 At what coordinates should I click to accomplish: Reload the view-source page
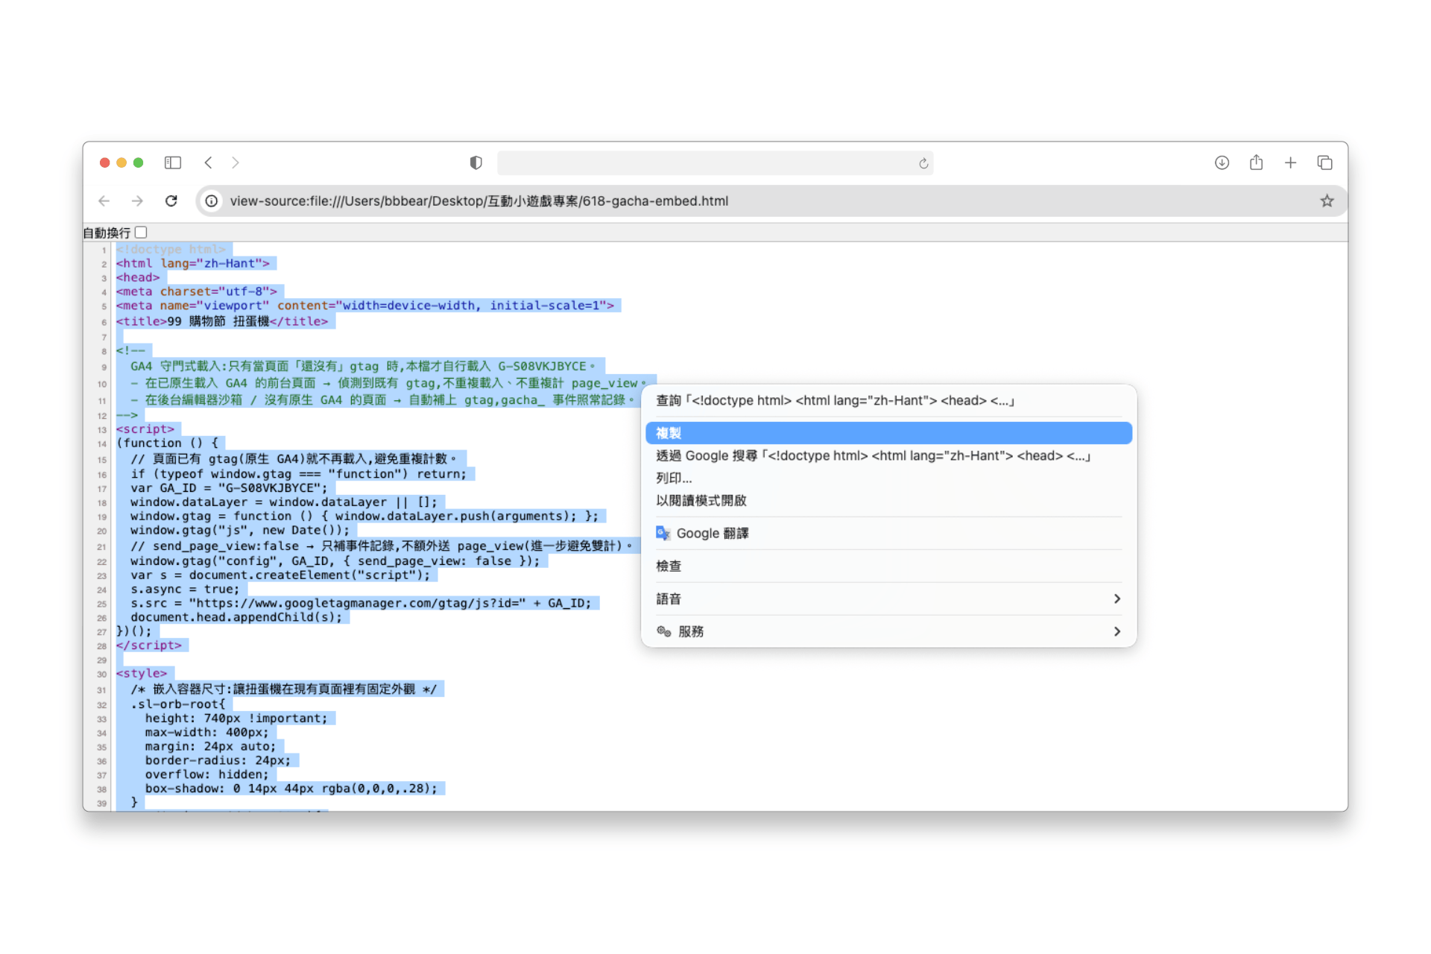pyautogui.click(x=171, y=200)
